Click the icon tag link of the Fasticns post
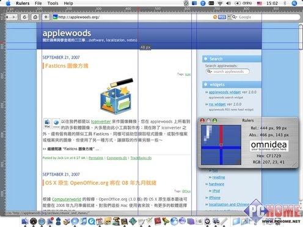Viewport: 303px width, 227px height. (188, 74)
